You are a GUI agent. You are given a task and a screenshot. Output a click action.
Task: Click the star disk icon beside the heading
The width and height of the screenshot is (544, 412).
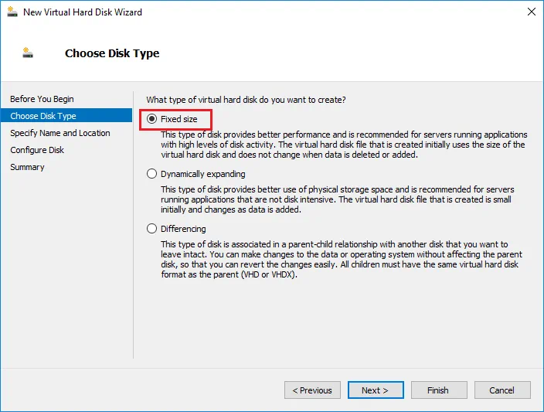pyautogui.click(x=29, y=53)
